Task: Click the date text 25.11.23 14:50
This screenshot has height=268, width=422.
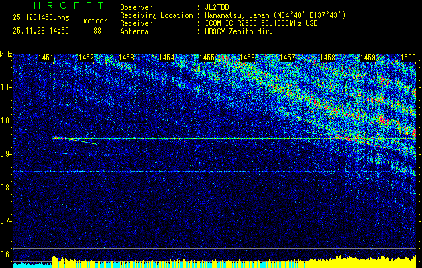Action: (x=41, y=30)
